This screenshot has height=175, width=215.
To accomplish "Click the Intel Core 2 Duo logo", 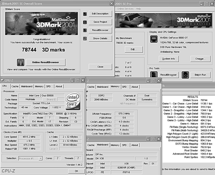I will pyautogui.click(x=73, y=101).
